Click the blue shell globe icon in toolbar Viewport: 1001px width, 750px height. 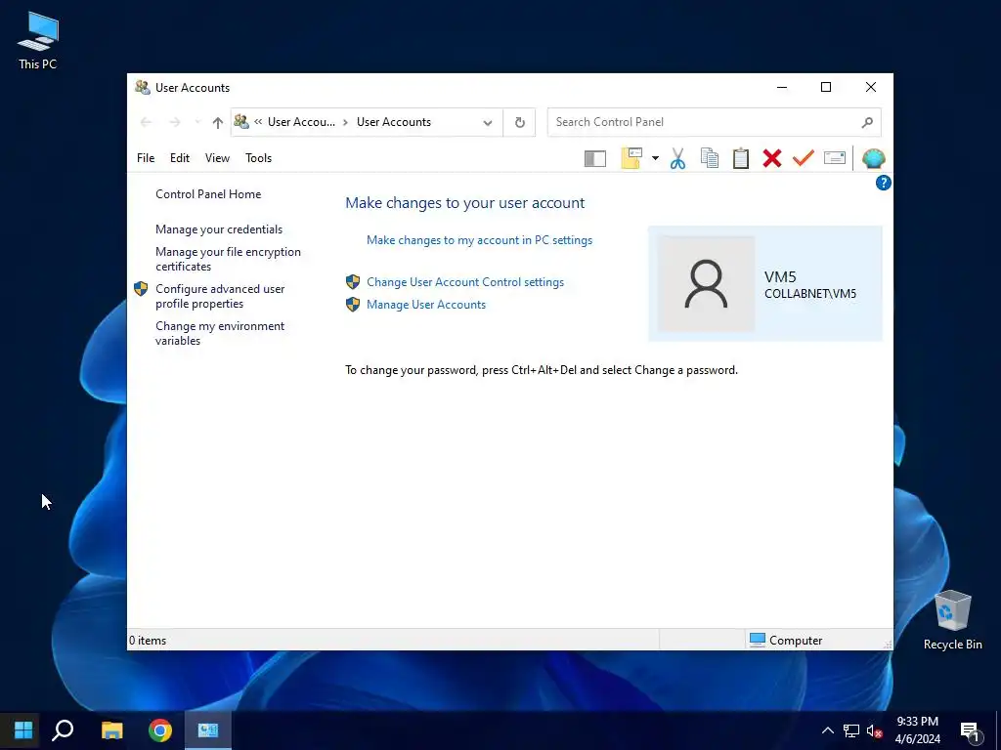click(x=873, y=158)
